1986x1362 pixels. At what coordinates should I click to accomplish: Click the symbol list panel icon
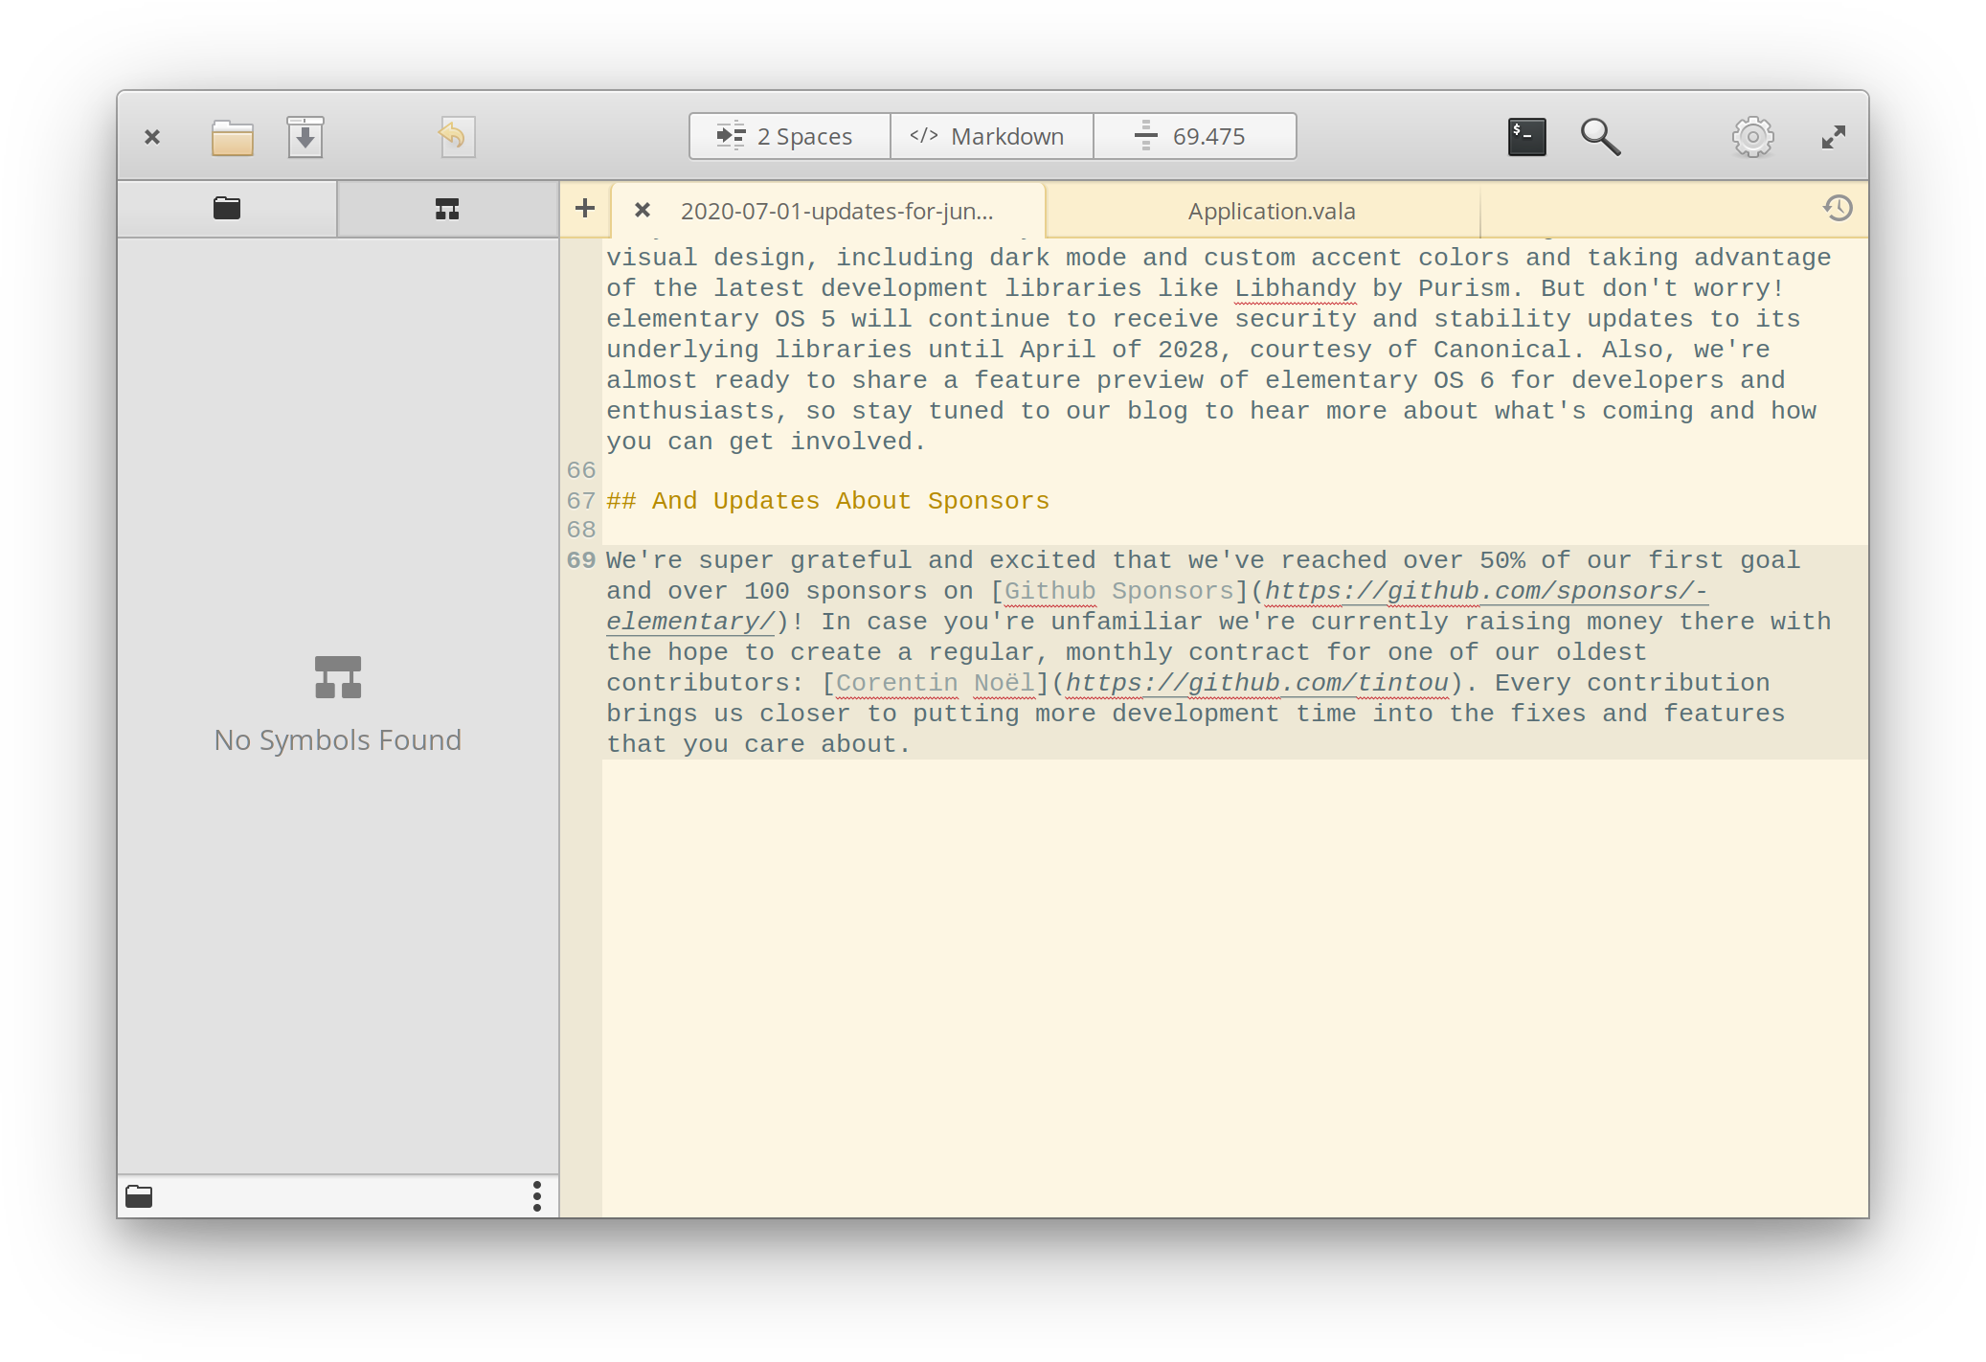446,210
